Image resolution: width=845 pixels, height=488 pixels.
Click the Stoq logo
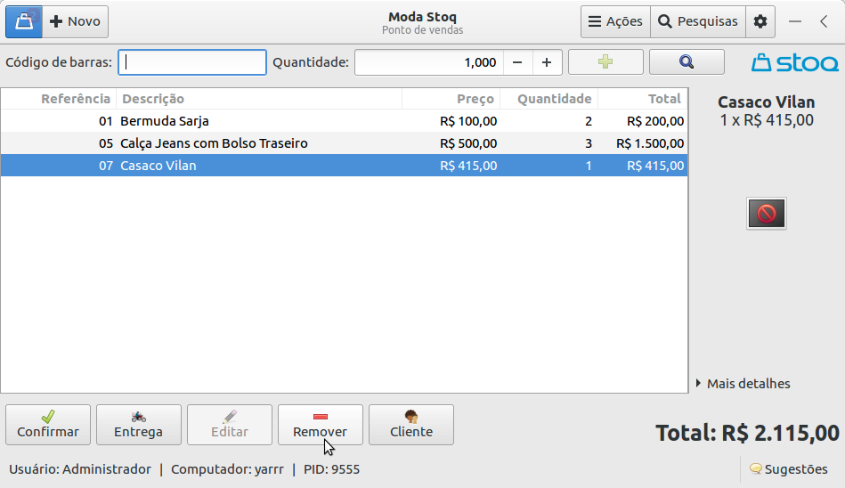(x=795, y=62)
